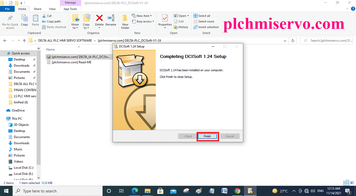
Task: Click Invert selection in the ribbon
Action: coord(206,27)
